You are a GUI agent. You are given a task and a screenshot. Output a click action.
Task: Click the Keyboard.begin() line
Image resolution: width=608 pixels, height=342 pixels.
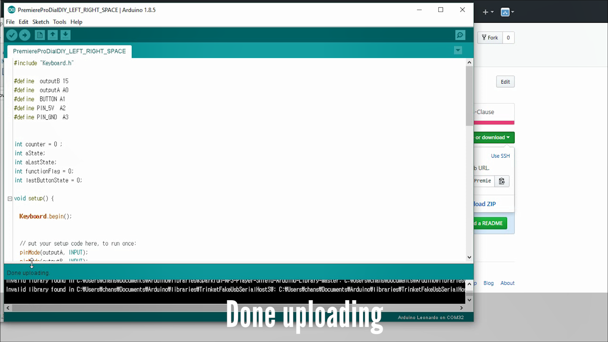[x=46, y=217]
